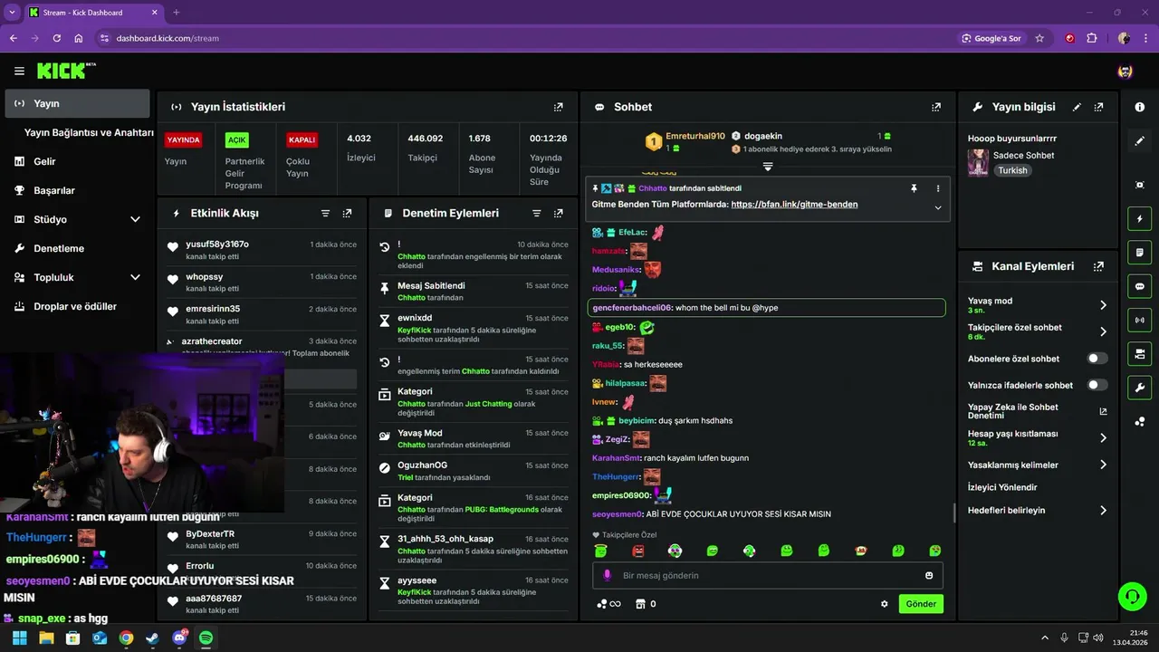
Task: Select the purple microphone icon in the message box
Action: point(608,576)
